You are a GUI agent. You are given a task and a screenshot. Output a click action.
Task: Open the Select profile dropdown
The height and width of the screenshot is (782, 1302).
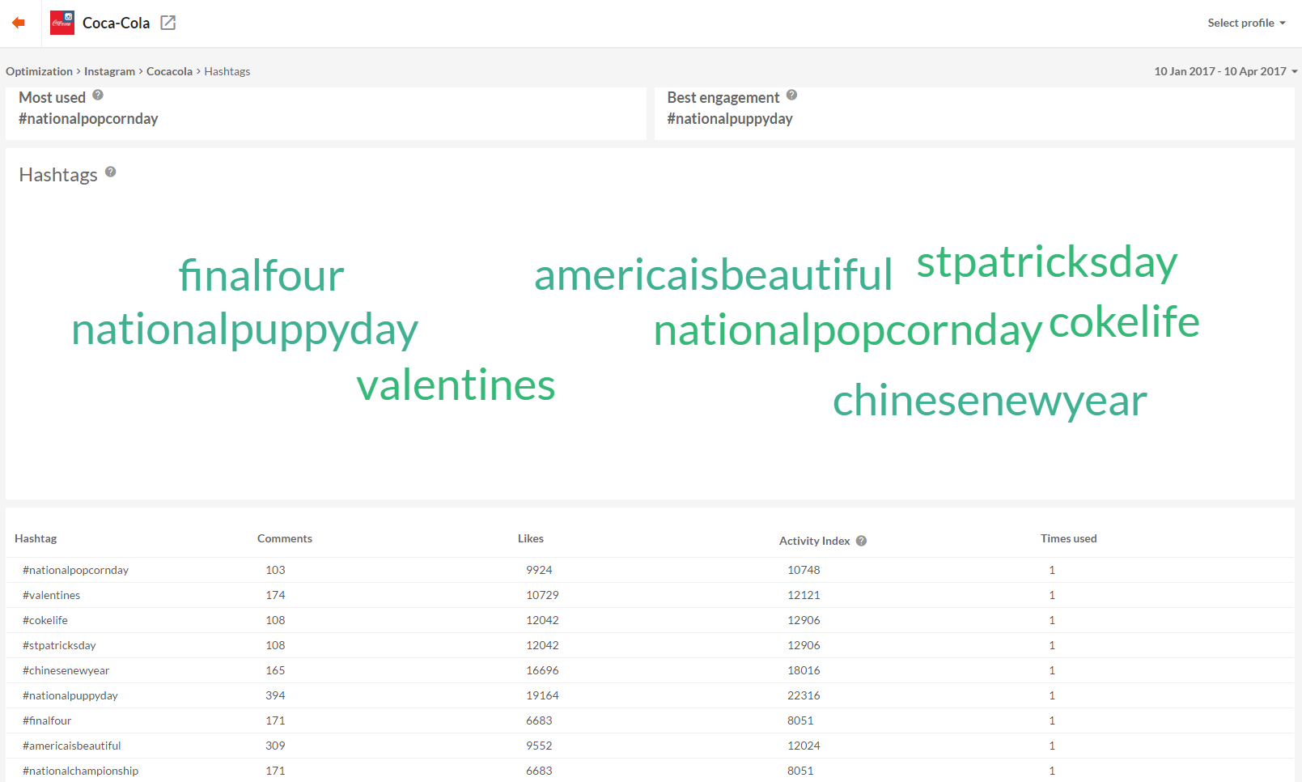1246,23
